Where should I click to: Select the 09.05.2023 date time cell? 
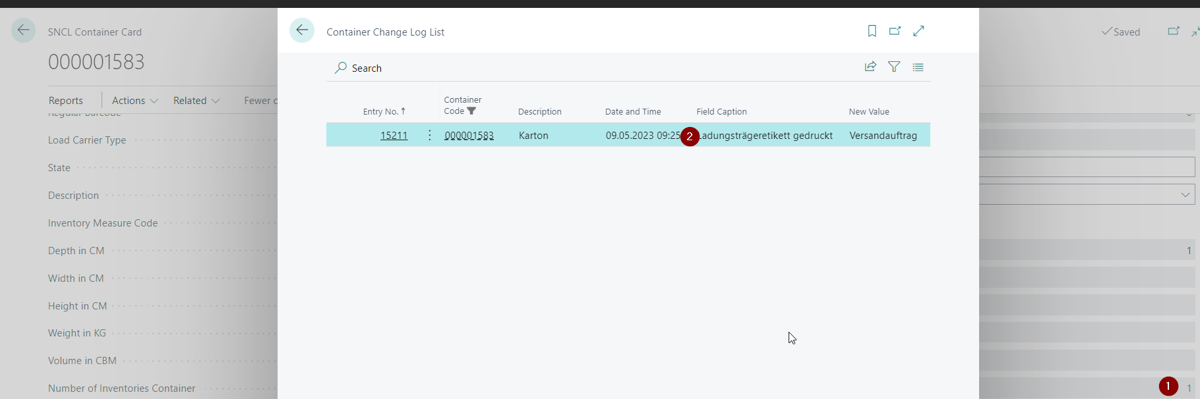pos(643,135)
